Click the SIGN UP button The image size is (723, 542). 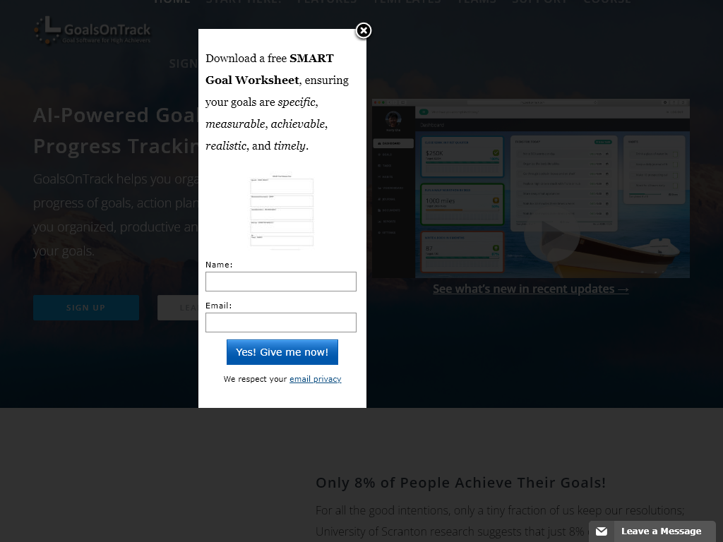coord(86,307)
